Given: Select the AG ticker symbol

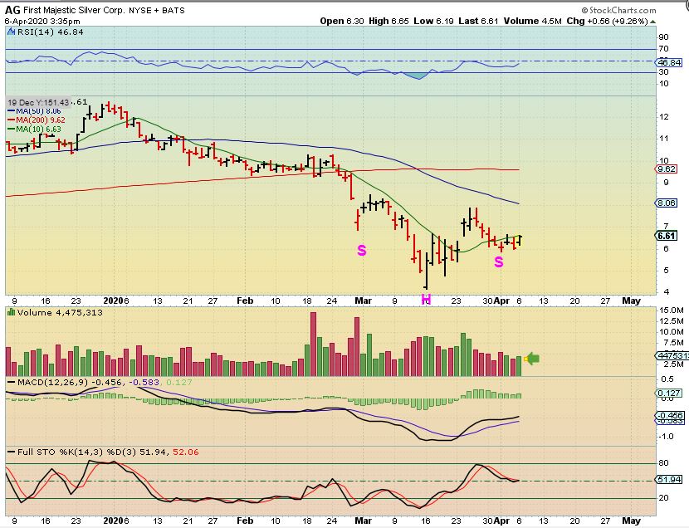Looking at the screenshot, I should 12,10.
